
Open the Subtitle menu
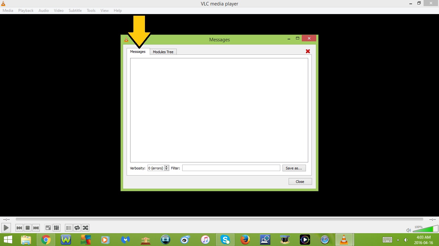tap(75, 11)
